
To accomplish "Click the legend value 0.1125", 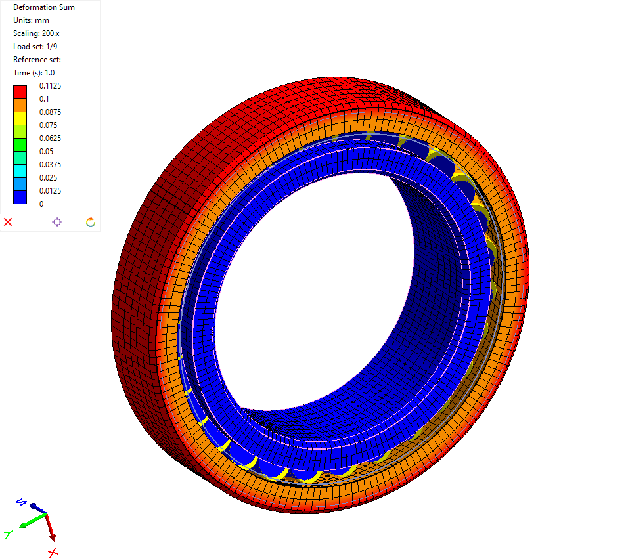I will tap(51, 85).
